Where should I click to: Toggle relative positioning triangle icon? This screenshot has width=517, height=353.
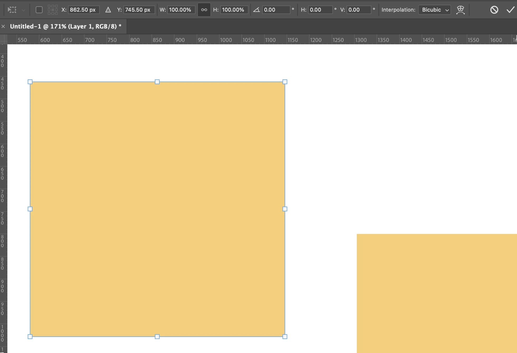coord(108,10)
